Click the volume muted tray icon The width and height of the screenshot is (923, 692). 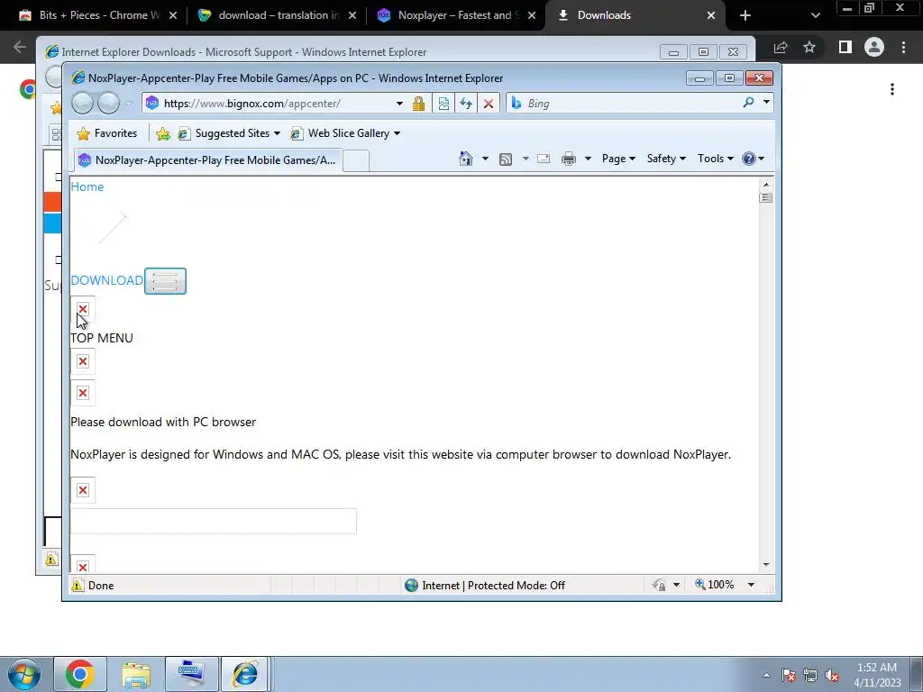click(832, 675)
